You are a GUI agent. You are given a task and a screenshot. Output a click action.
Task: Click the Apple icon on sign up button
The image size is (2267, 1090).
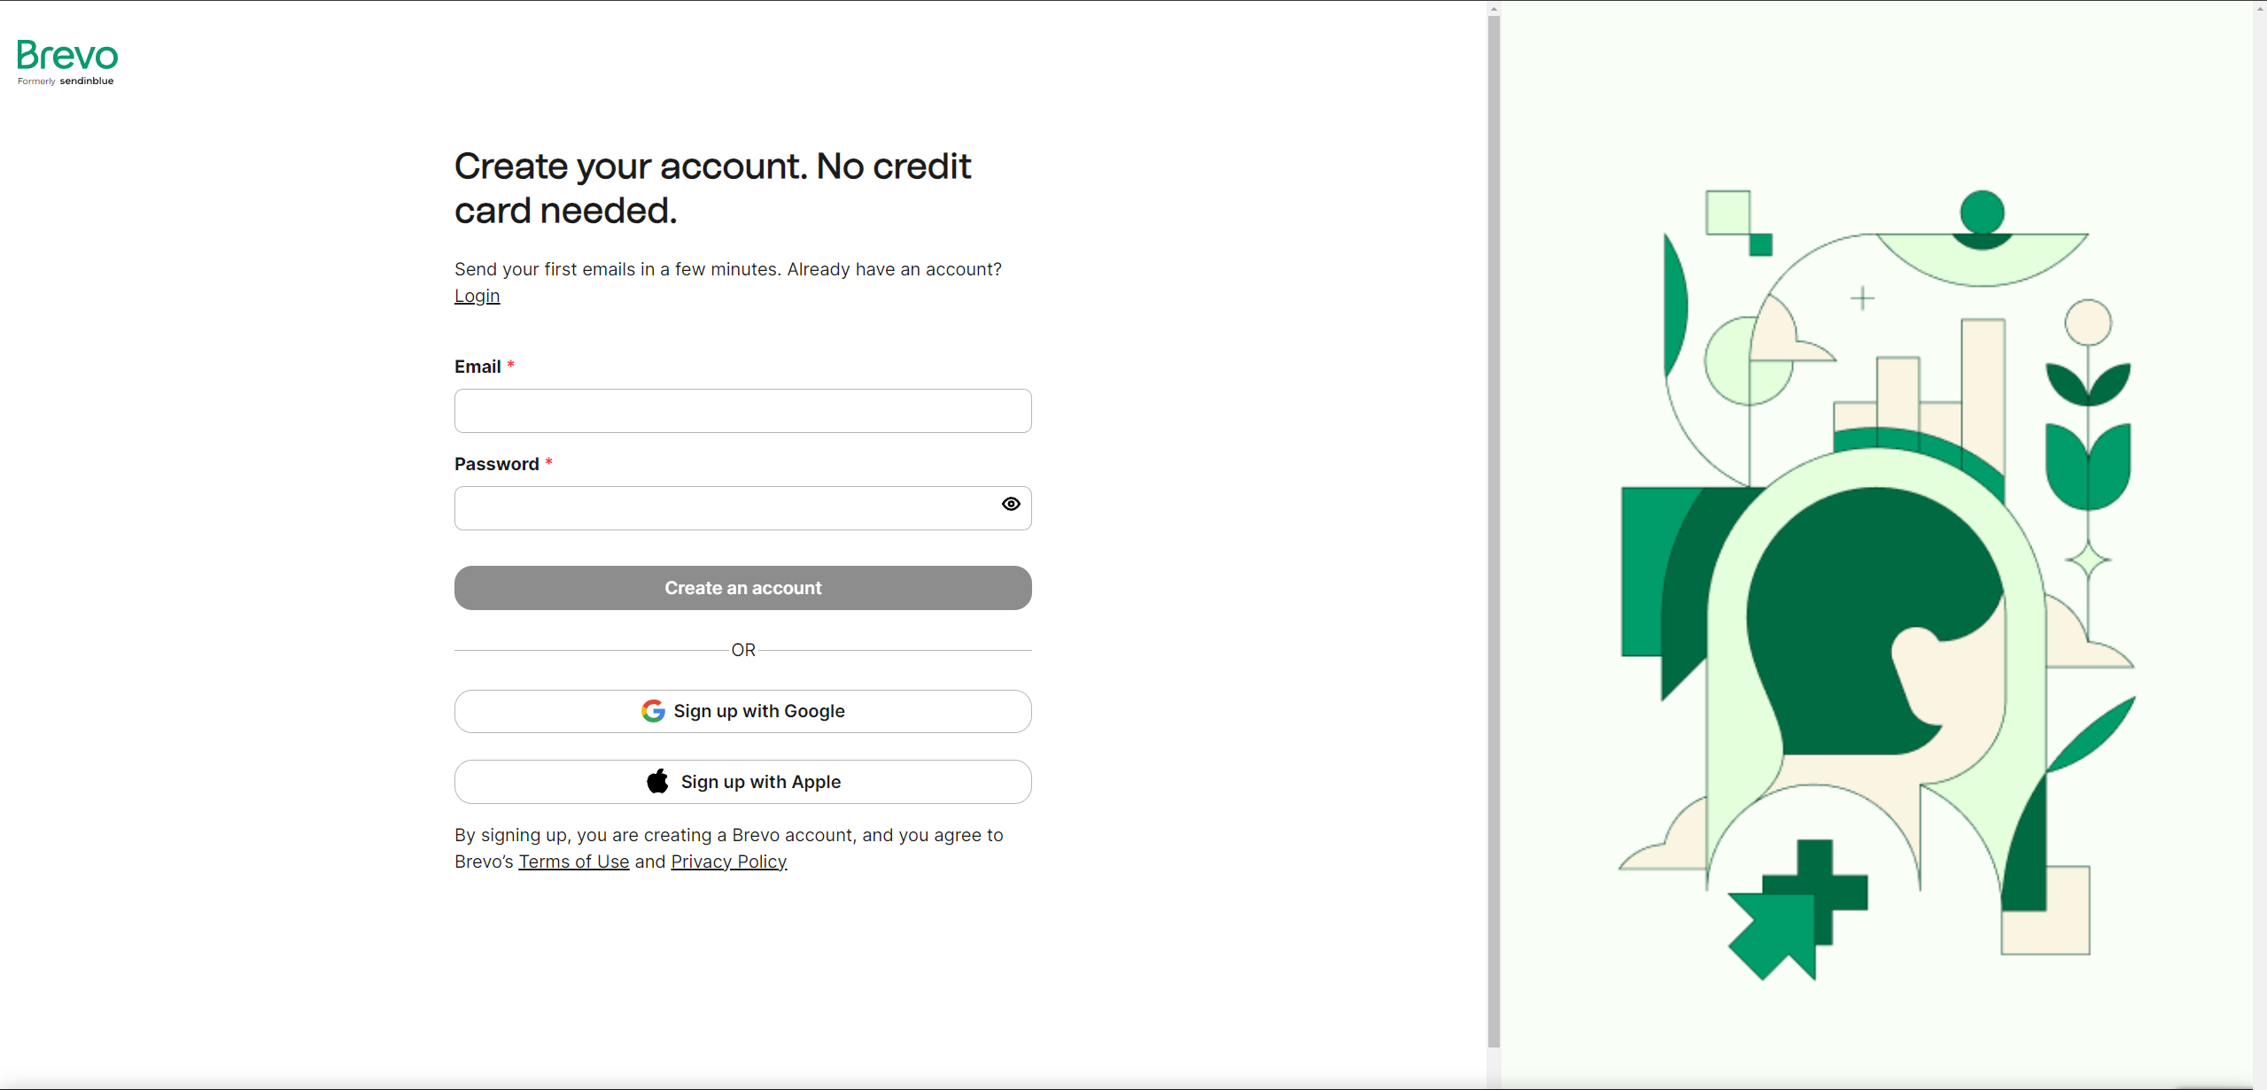(x=657, y=781)
